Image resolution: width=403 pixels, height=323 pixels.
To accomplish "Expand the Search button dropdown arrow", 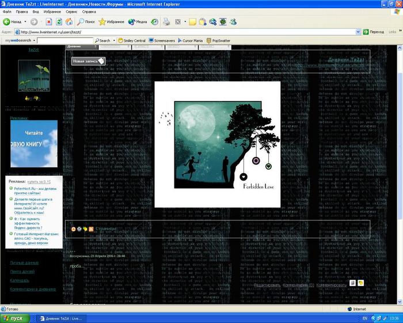I will point(114,40).
